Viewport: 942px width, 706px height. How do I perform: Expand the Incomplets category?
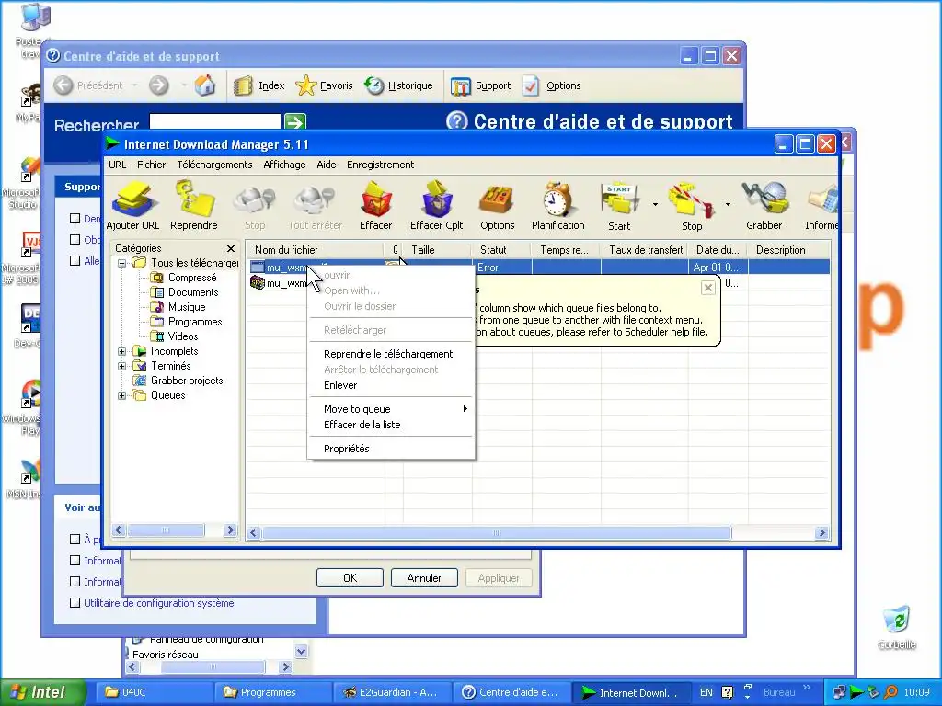122,352
